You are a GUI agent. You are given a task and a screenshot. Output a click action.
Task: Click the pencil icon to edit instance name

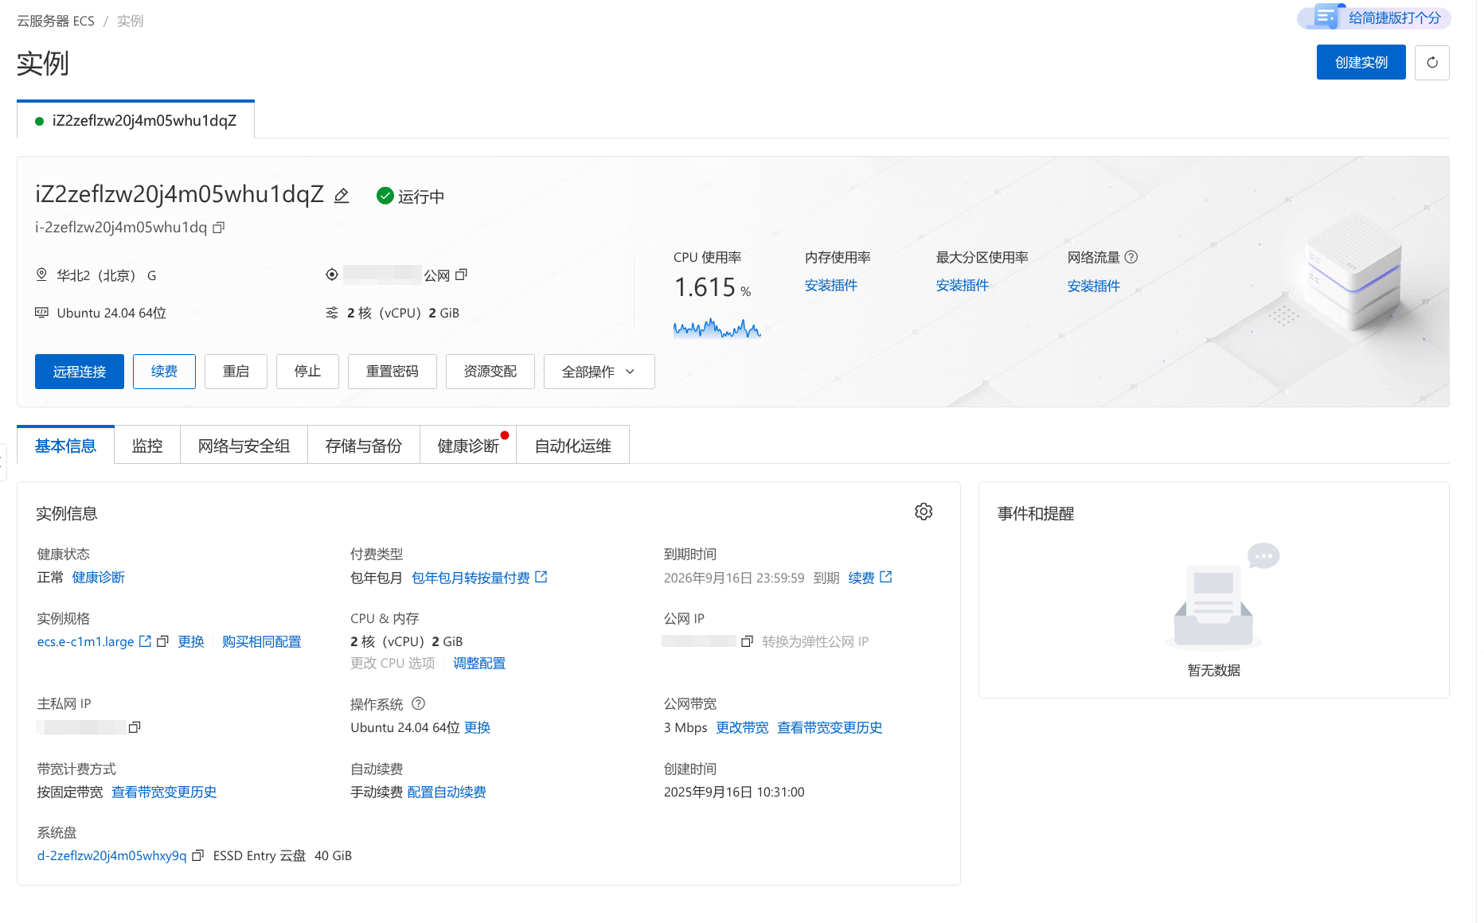click(x=342, y=196)
